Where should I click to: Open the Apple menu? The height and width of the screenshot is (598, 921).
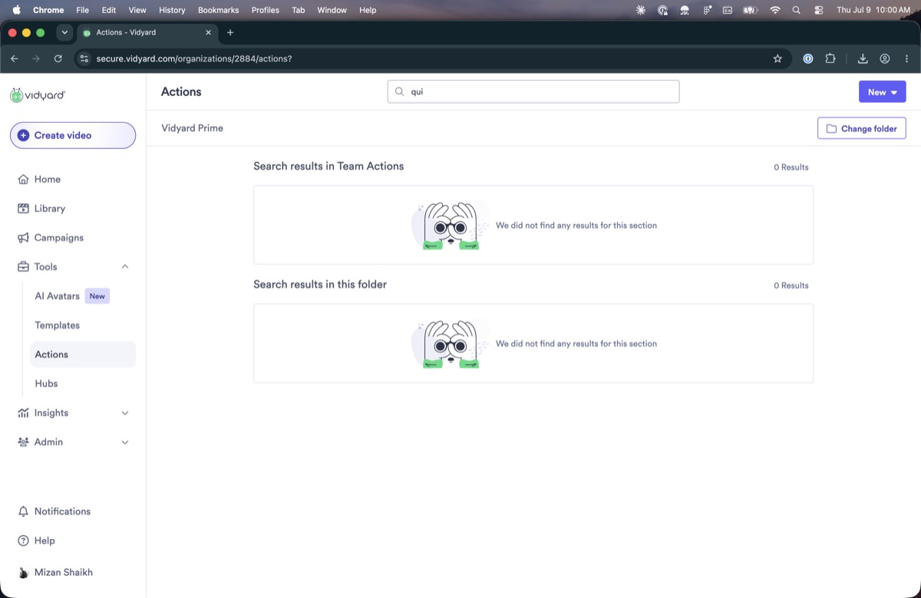pyautogui.click(x=16, y=10)
